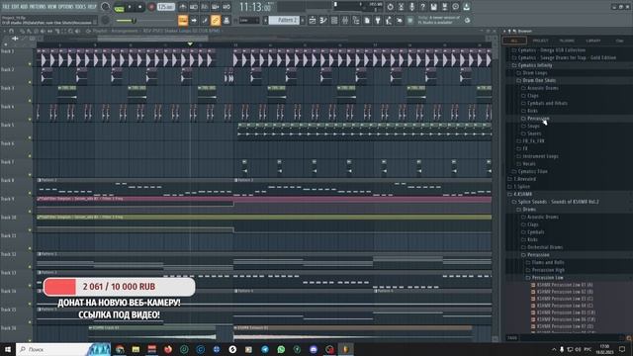
Task: Start playback with the play button
Action: coord(130,7)
